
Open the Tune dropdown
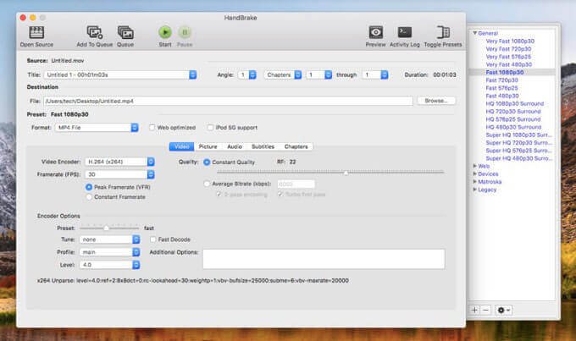tap(109, 239)
